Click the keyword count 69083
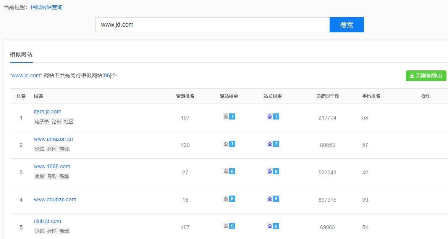This screenshot has height=239, width=448. [x=327, y=227]
